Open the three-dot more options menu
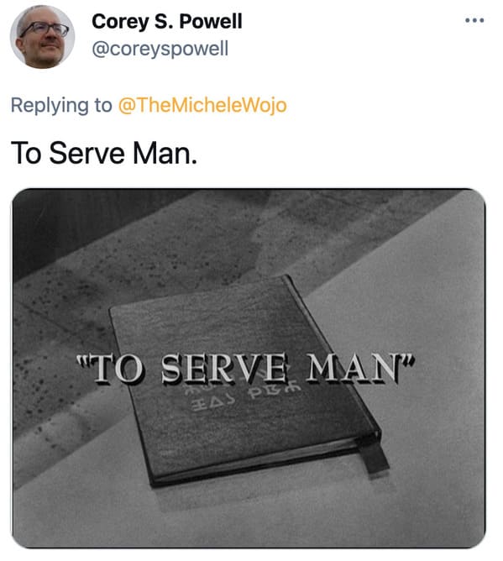Screen dimensions: 503x561 [474, 20]
